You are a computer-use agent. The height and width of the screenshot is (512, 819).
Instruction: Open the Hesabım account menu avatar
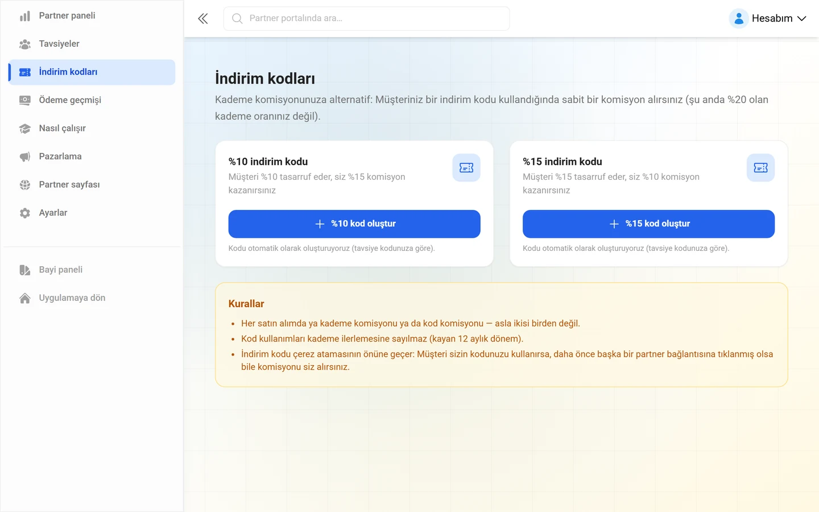(x=739, y=19)
